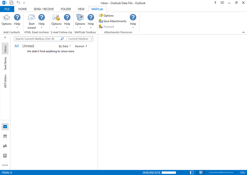Select Sent Items in collapsed folder pane
This screenshot has height=175, width=247.
[5, 64]
